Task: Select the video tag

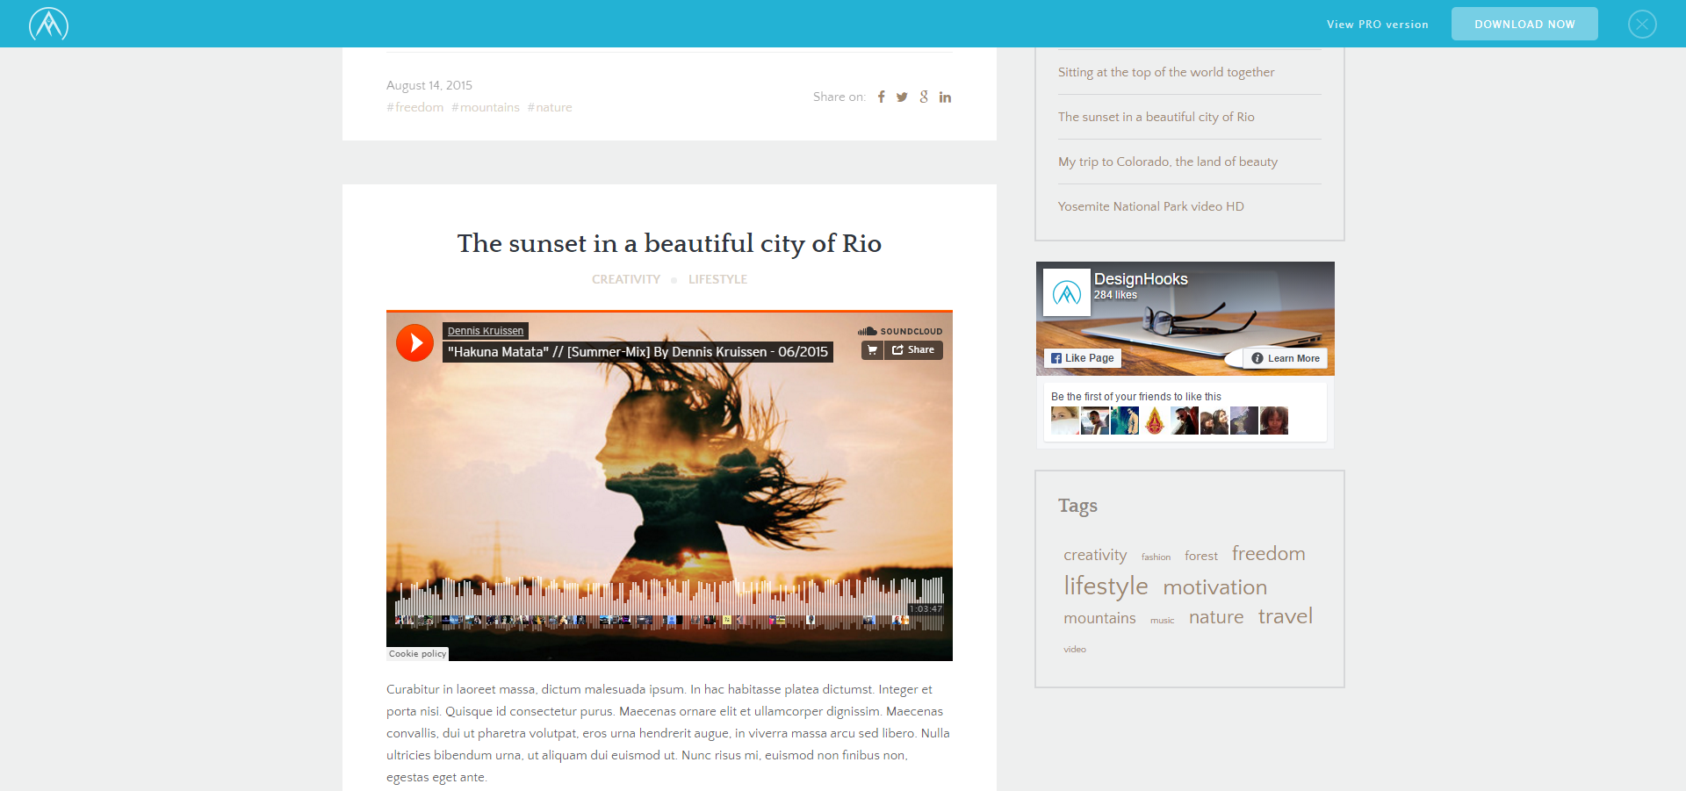Action: click(1075, 650)
